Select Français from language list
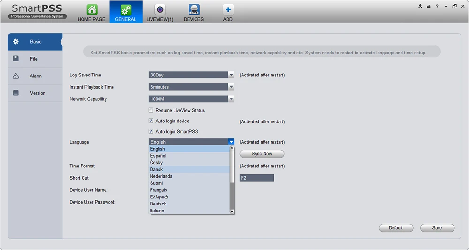The height and width of the screenshot is (250, 469). pyautogui.click(x=189, y=190)
